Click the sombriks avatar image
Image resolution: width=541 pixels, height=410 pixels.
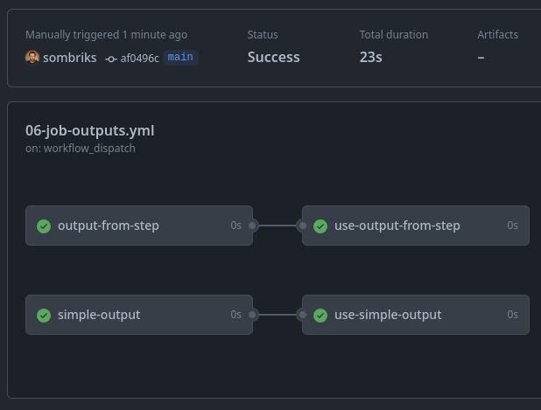click(32, 58)
